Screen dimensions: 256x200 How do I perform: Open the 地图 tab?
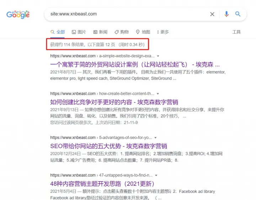click(x=143, y=32)
